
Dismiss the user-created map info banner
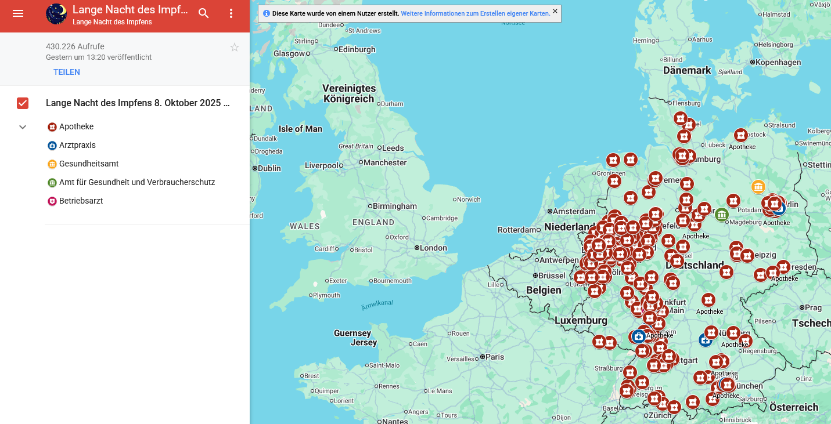tap(555, 11)
